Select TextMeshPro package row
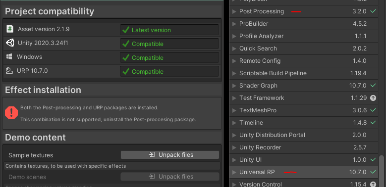Viewport: 386px width, 187px height. (304, 110)
